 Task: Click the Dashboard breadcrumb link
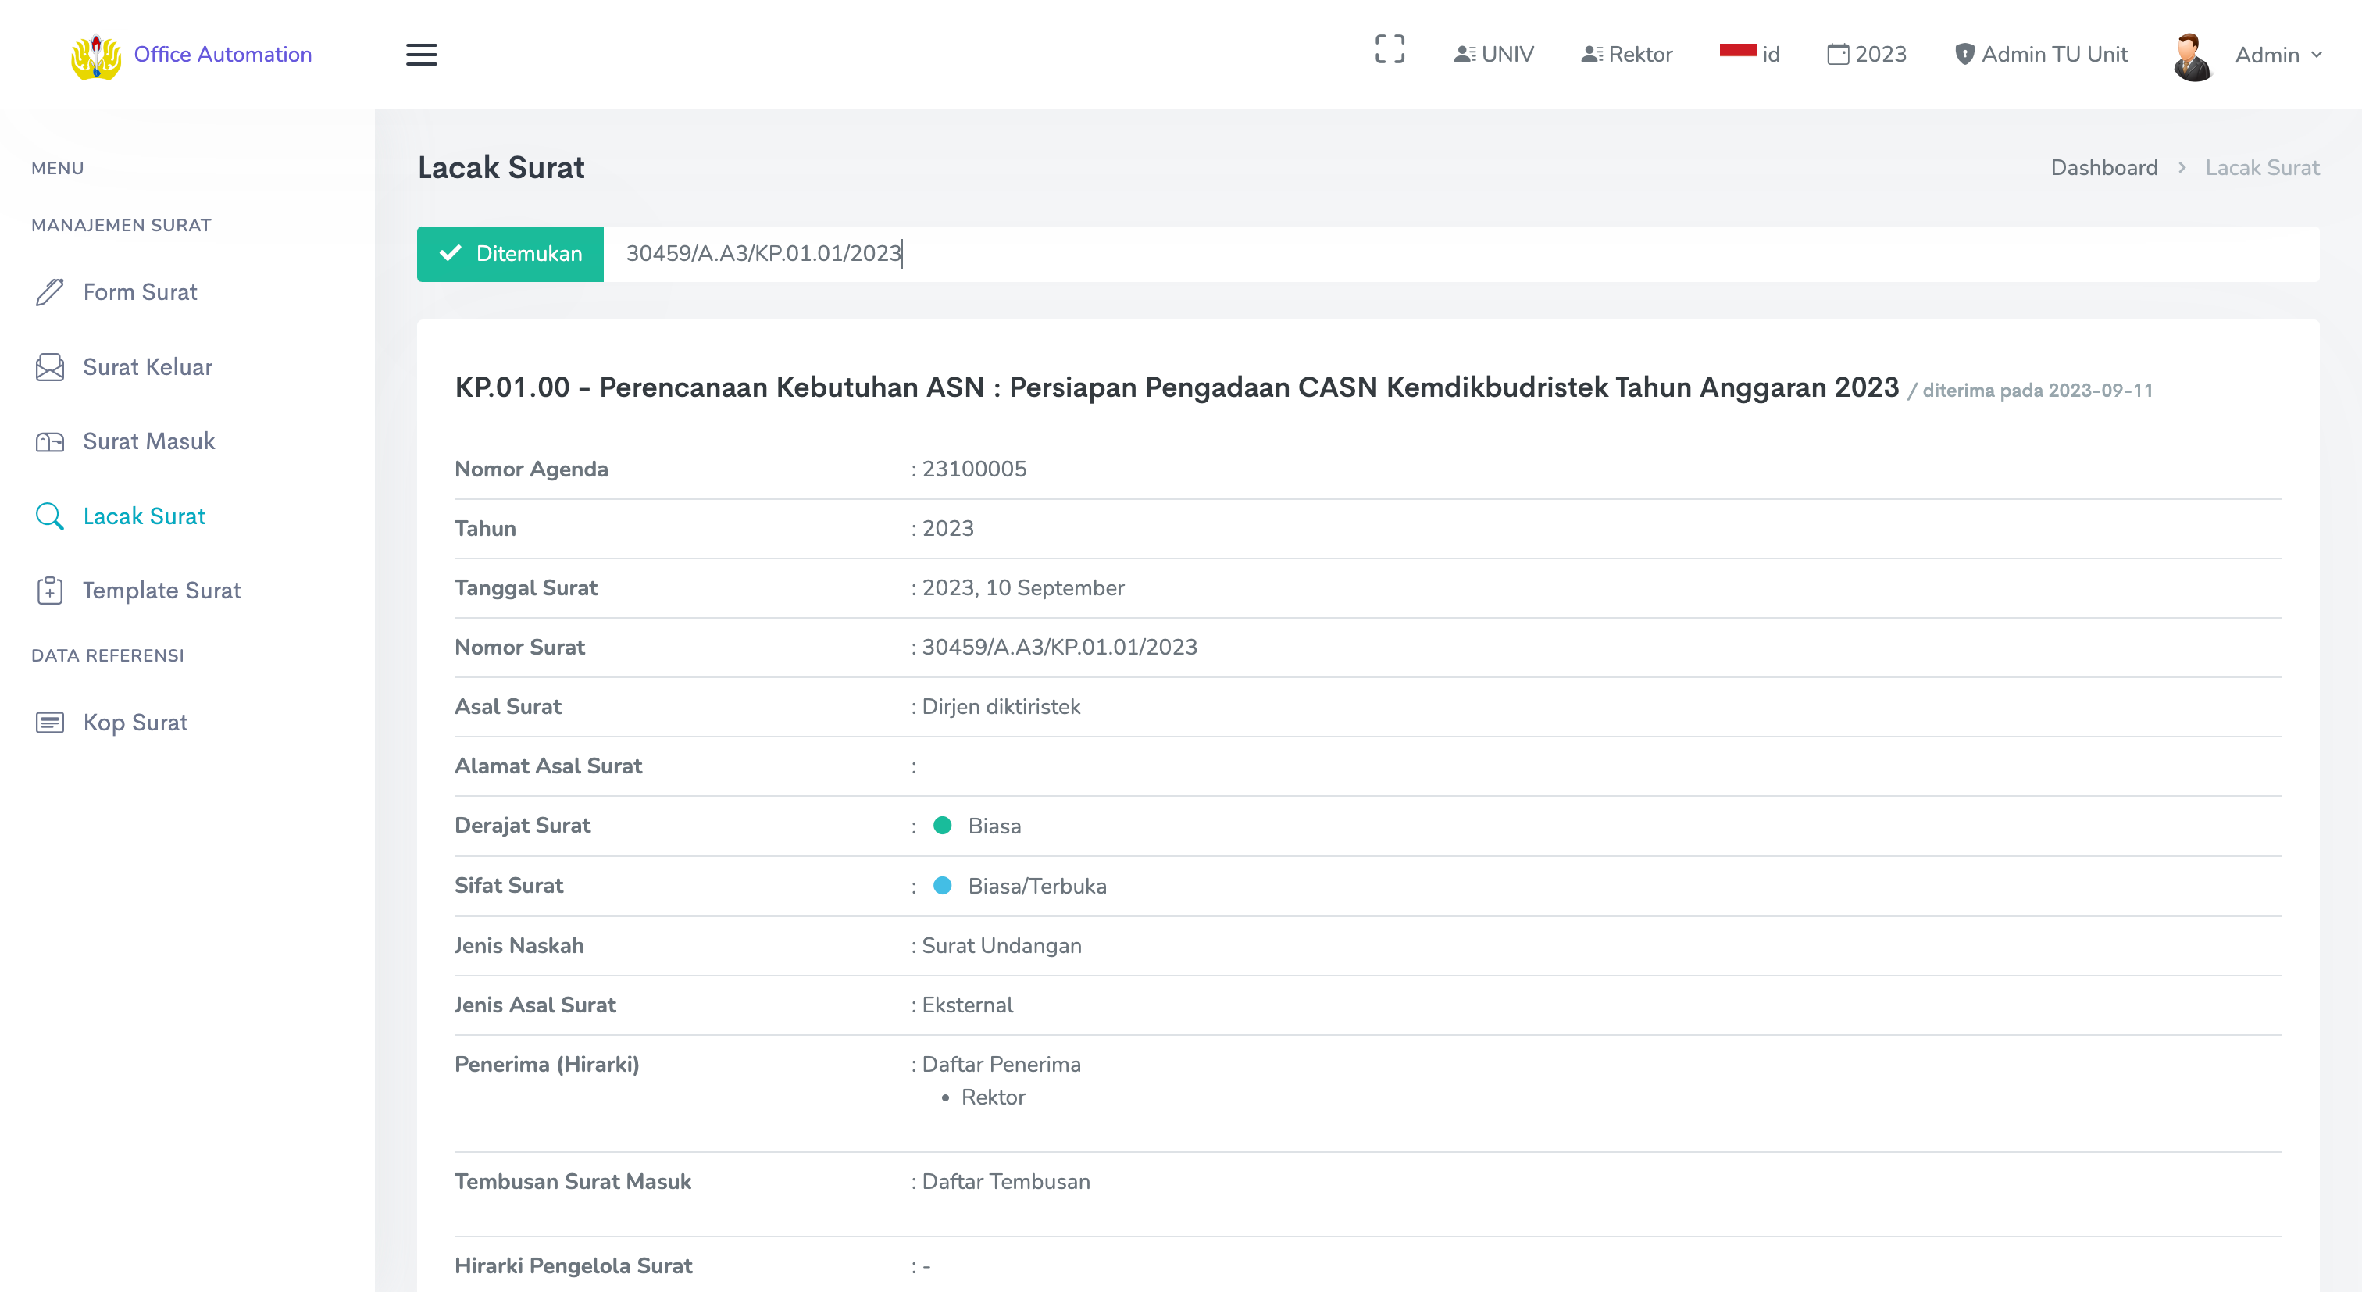click(x=2103, y=168)
